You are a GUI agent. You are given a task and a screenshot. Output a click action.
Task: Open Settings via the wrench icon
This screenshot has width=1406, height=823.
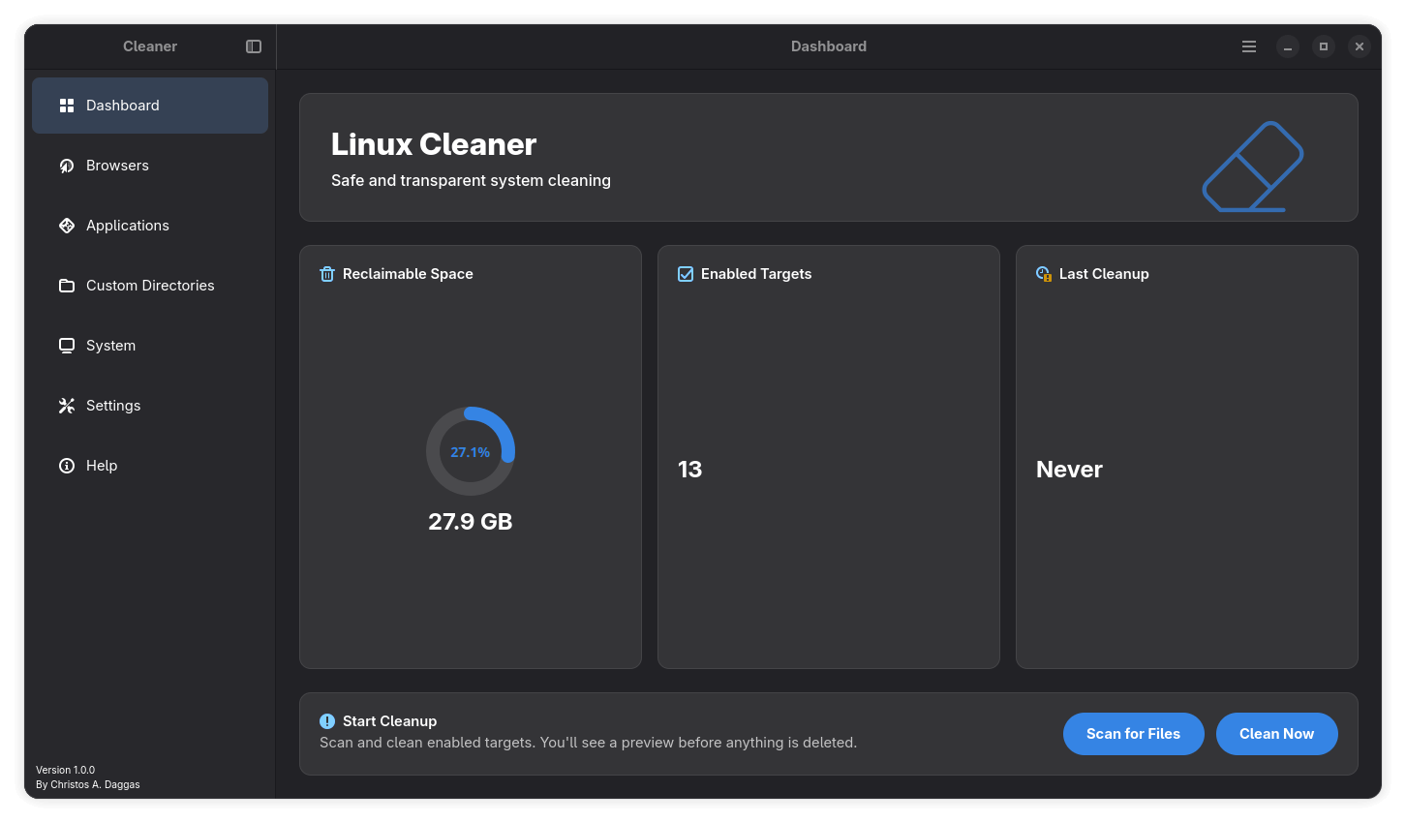click(66, 405)
